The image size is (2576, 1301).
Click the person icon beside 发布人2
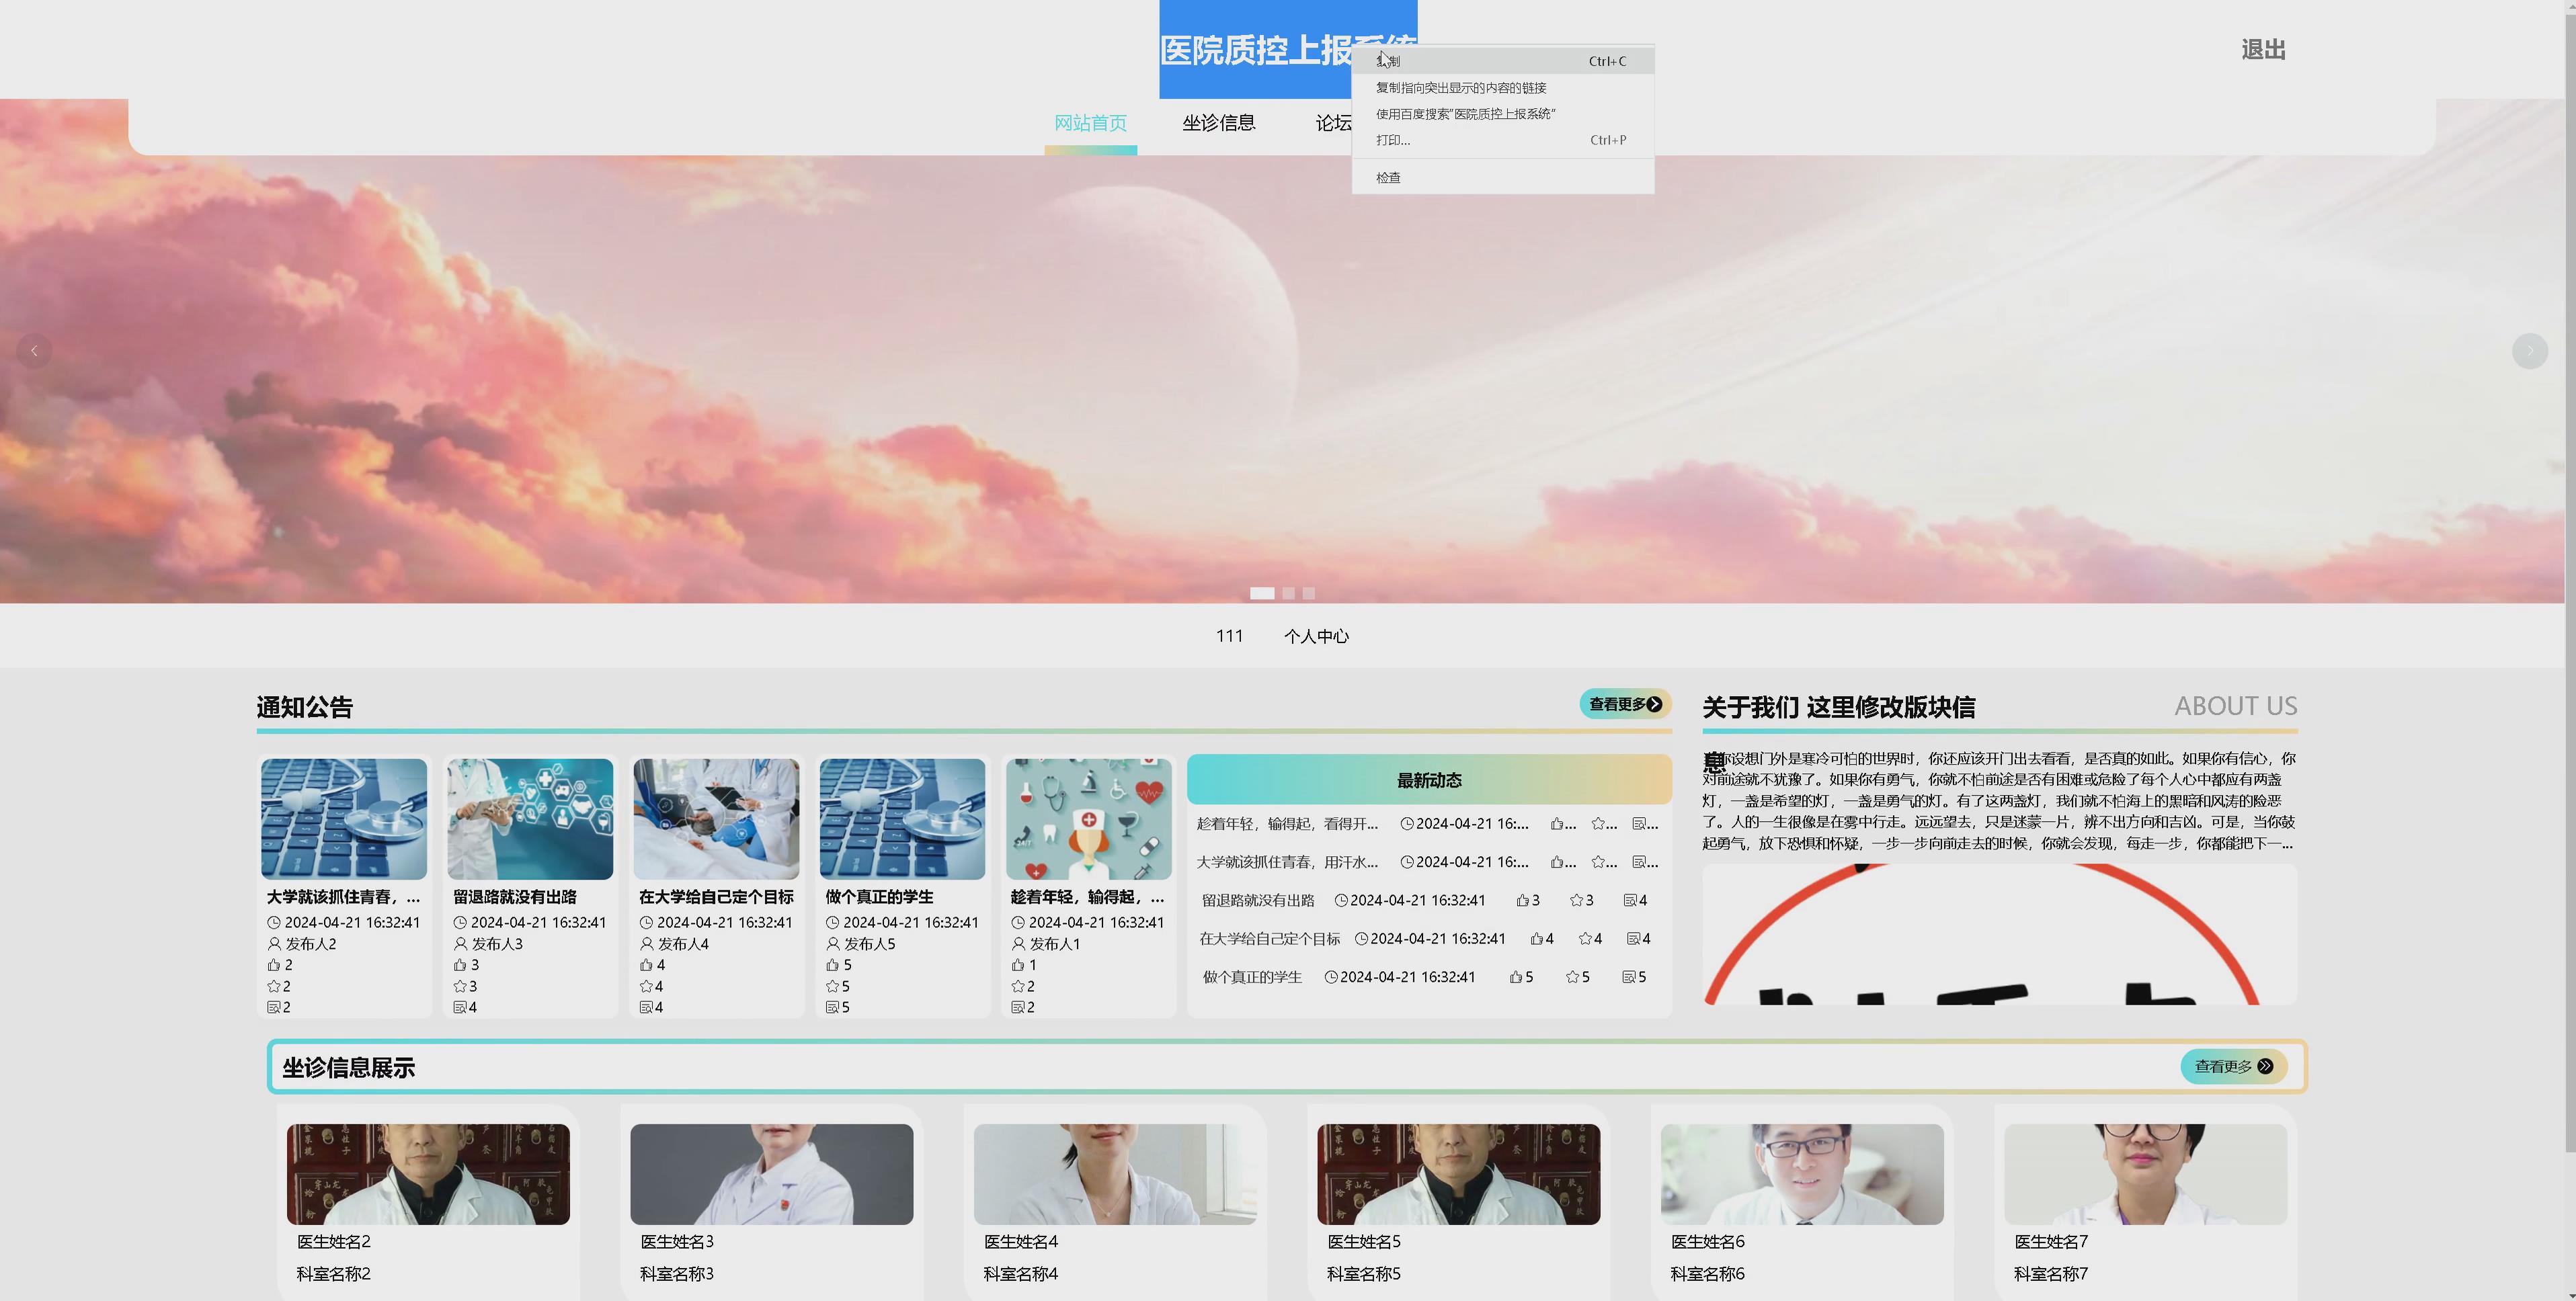click(x=275, y=945)
